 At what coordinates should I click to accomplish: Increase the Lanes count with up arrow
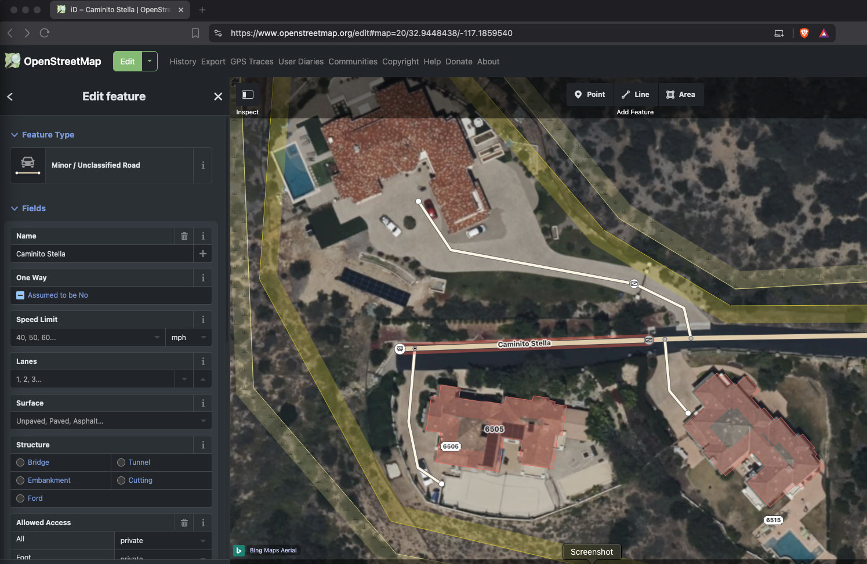click(203, 379)
